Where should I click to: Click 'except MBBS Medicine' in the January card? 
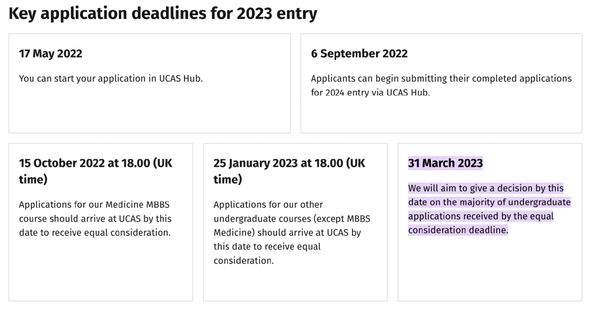click(292, 226)
